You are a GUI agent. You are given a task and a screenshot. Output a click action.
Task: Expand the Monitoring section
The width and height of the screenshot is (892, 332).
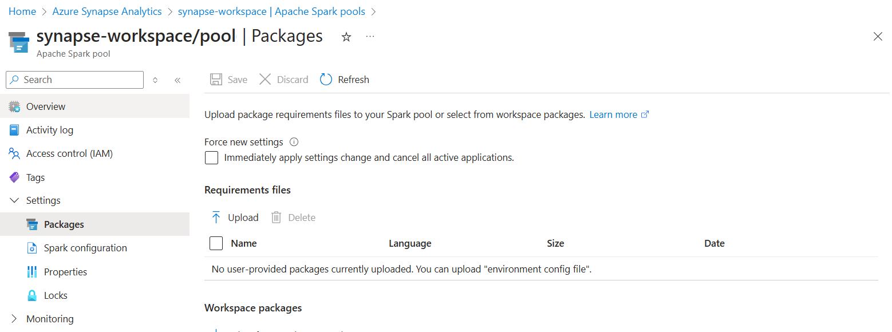tap(14, 318)
